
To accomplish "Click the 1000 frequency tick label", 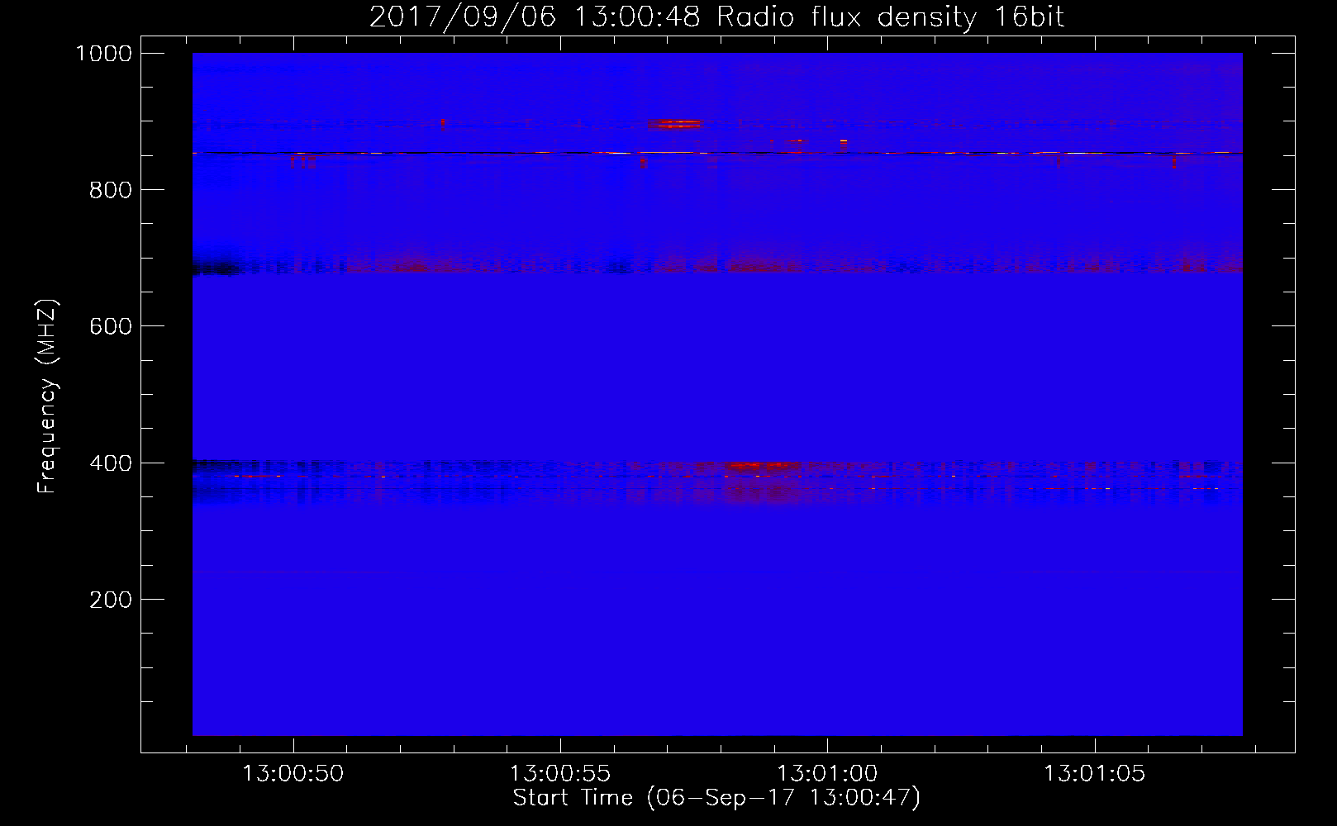I will tap(104, 54).
